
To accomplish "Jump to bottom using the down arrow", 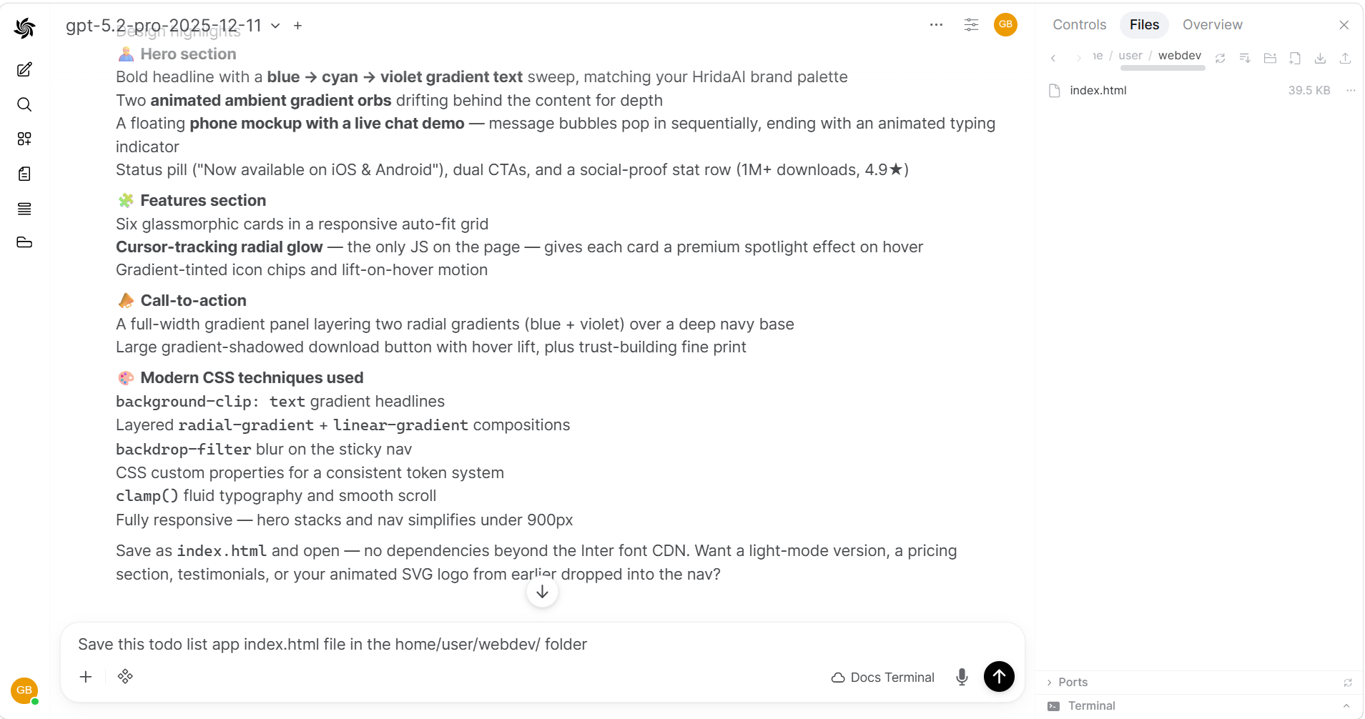I will point(542,592).
